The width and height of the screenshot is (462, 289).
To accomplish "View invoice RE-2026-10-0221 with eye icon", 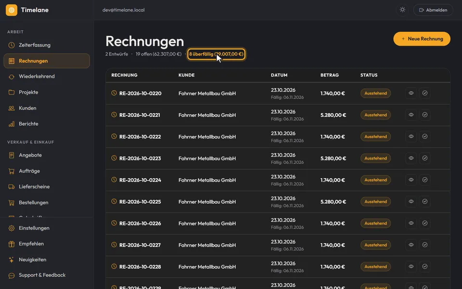I will (411, 115).
